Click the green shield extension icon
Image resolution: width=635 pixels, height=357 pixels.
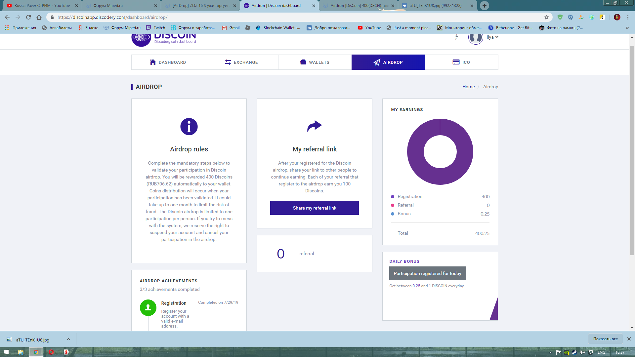coord(560,17)
